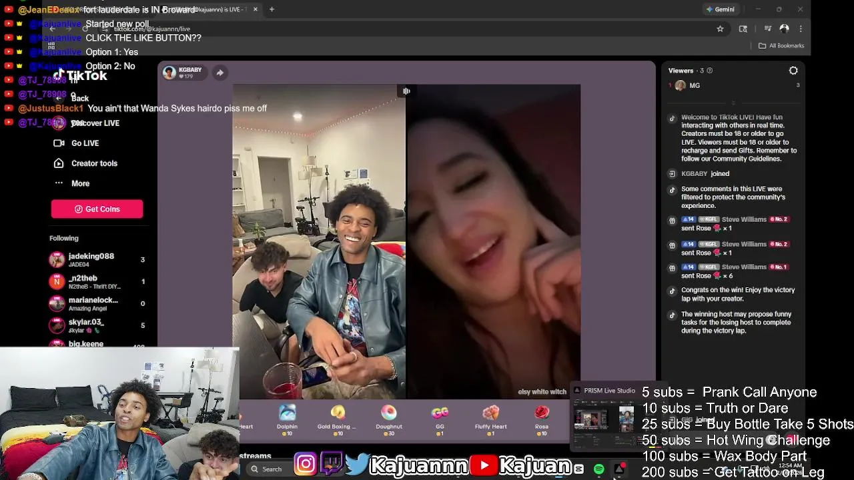Click the Creator tools house icon
Screen dimensions: 854x480
(59, 163)
